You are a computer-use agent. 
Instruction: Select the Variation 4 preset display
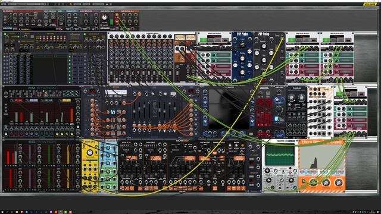click(x=36, y=29)
